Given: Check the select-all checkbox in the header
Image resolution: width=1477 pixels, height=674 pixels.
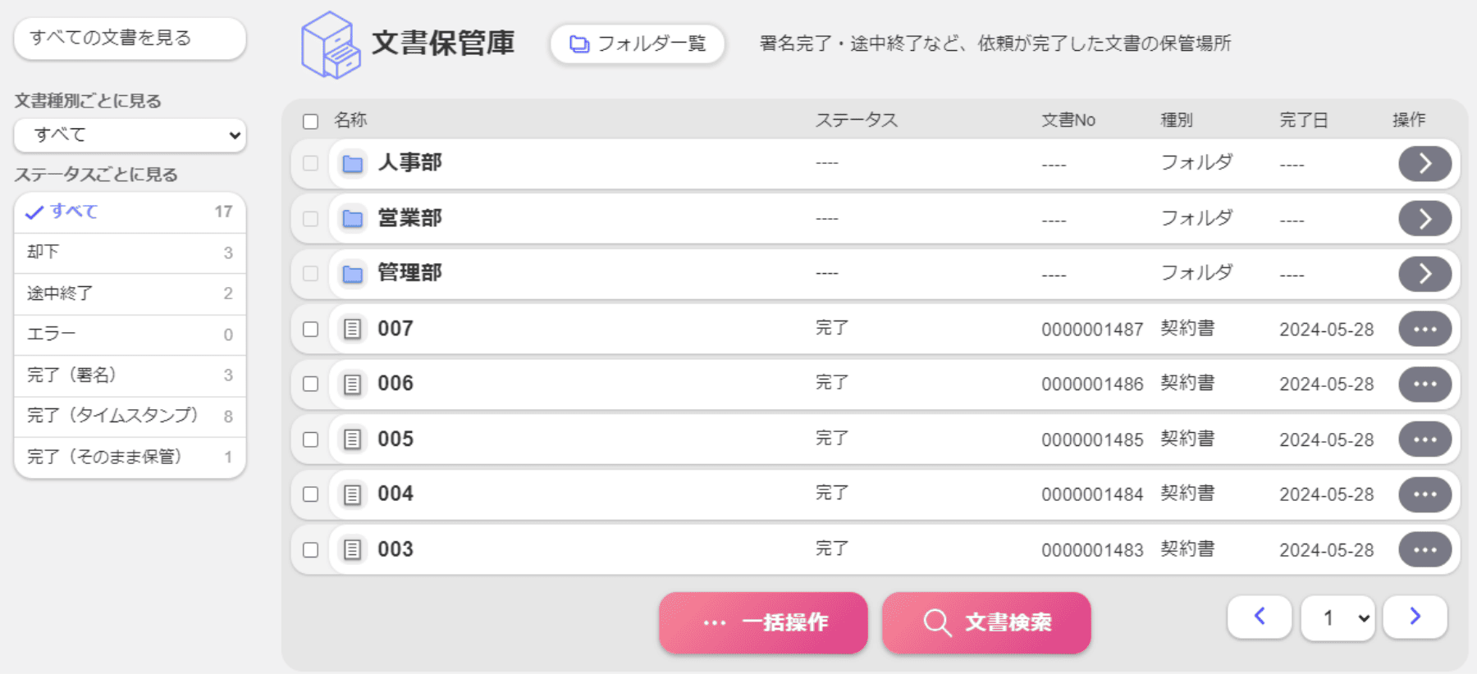Looking at the screenshot, I should [310, 121].
